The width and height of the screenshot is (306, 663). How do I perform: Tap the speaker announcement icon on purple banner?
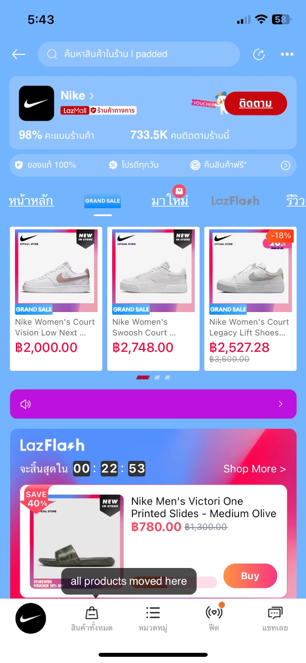[26, 404]
